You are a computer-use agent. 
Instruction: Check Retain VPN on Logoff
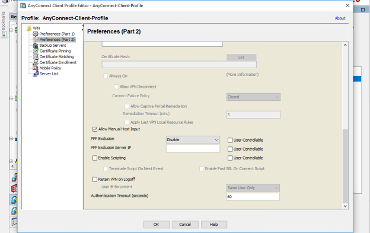click(95, 180)
